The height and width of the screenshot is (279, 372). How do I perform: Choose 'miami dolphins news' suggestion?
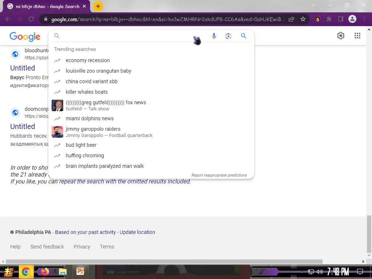[151, 118]
